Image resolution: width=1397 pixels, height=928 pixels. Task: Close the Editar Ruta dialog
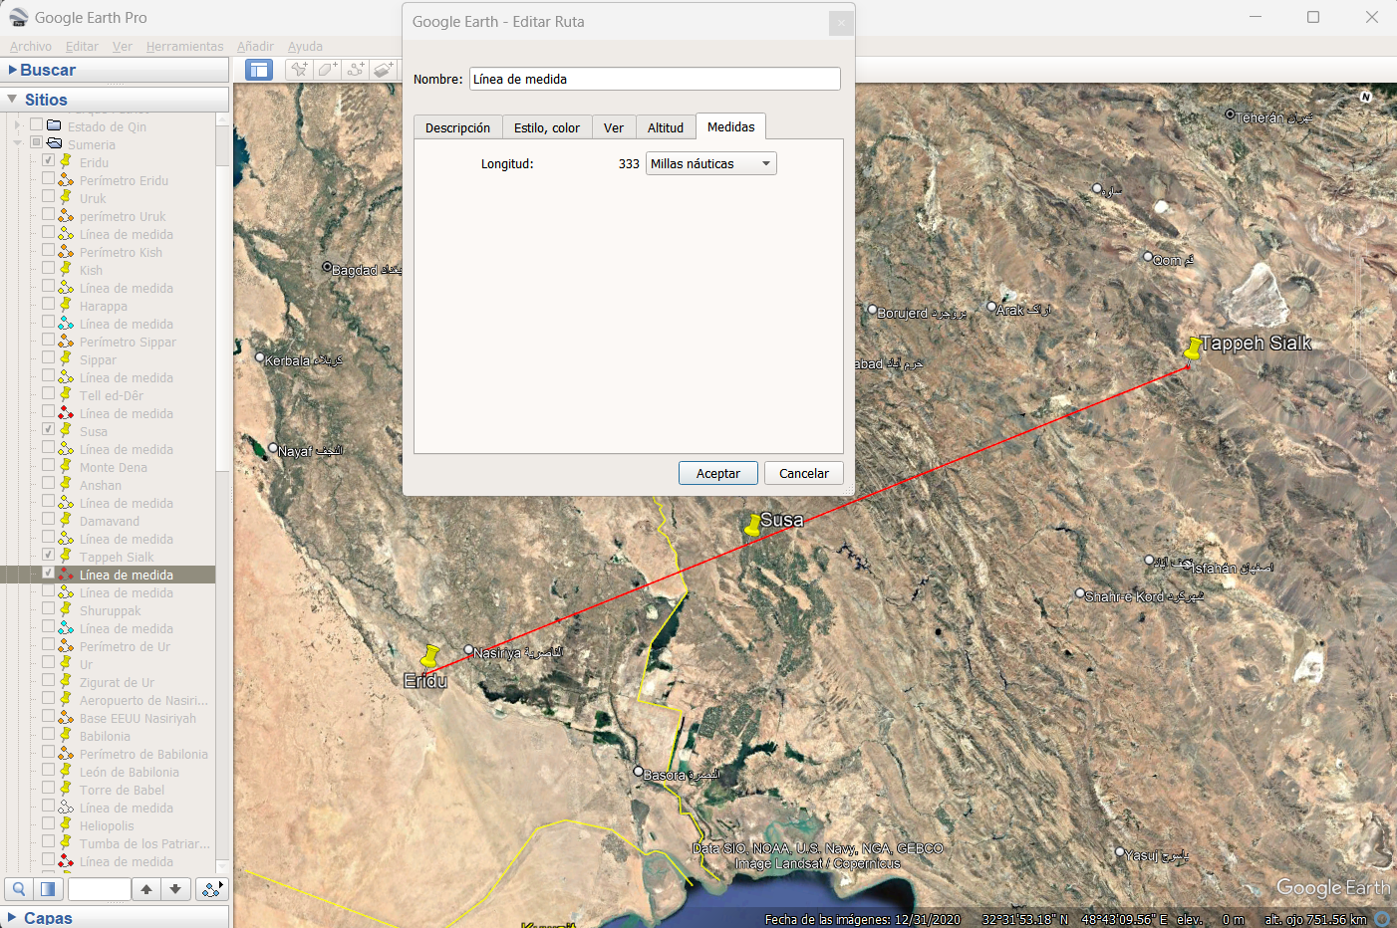841,22
